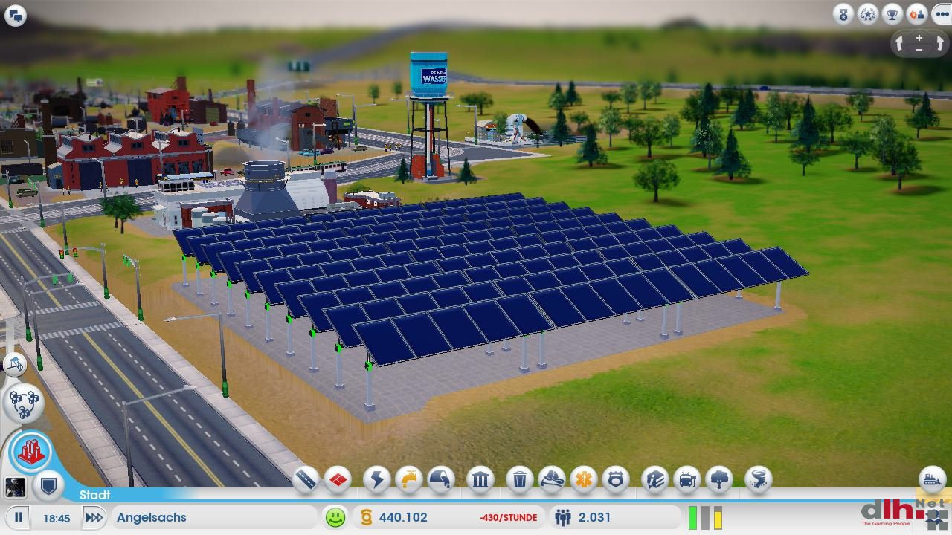Select the Bulldozer demolish tool

(933, 480)
